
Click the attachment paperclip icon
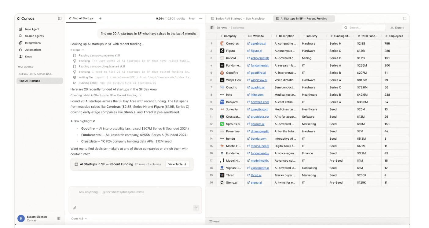point(75,208)
